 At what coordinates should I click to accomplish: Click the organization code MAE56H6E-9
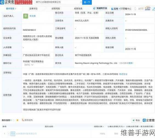pos(29,30)
